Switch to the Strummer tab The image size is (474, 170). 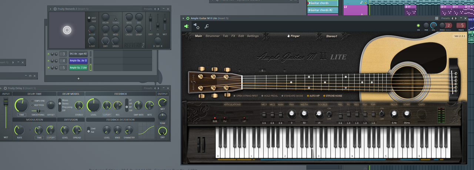pos(212,36)
